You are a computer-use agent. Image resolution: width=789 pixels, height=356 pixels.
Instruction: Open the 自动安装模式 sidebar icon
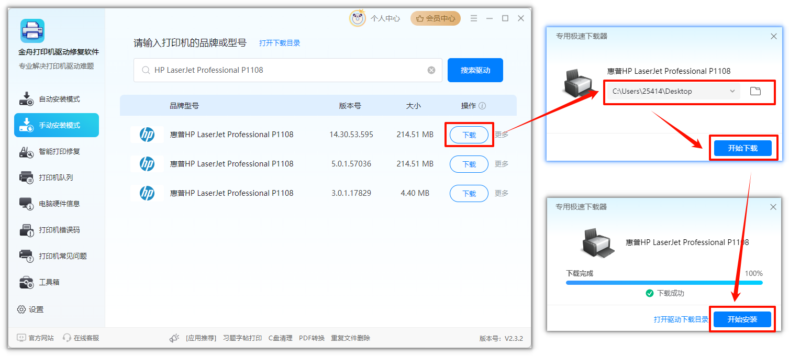coord(26,98)
